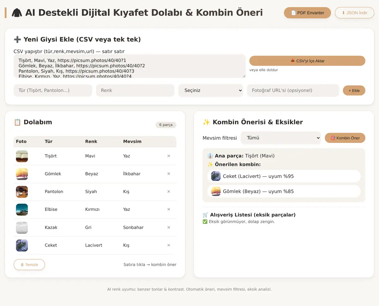Click the Siyah color cell

(91, 192)
